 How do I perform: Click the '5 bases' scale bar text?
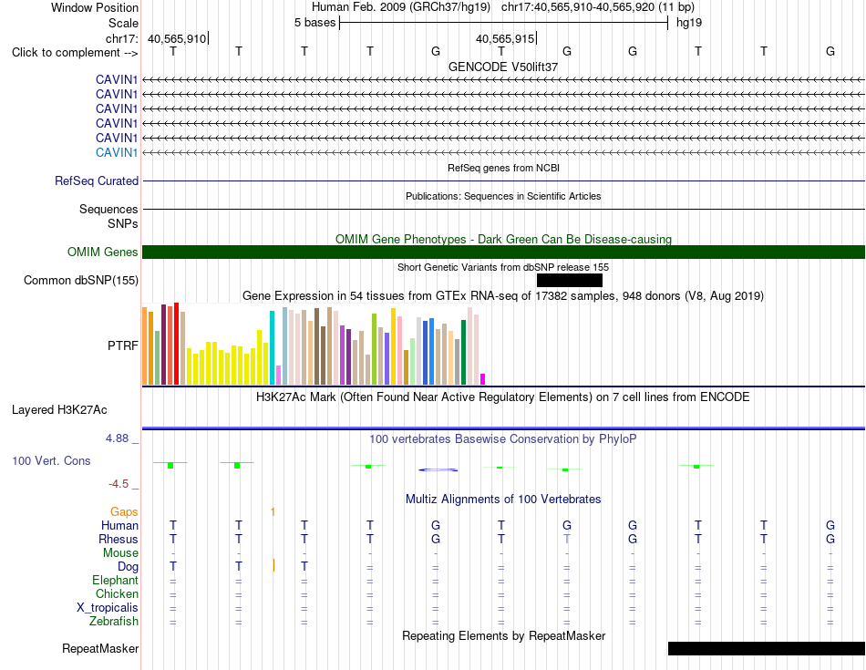pos(314,23)
